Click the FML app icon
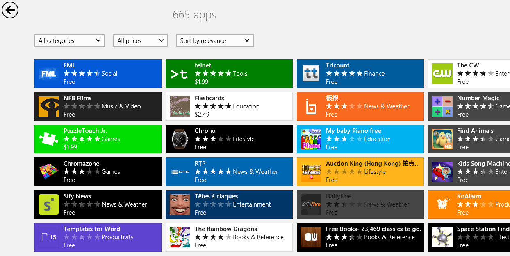This screenshot has width=510, height=256. pyautogui.click(x=49, y=74)
